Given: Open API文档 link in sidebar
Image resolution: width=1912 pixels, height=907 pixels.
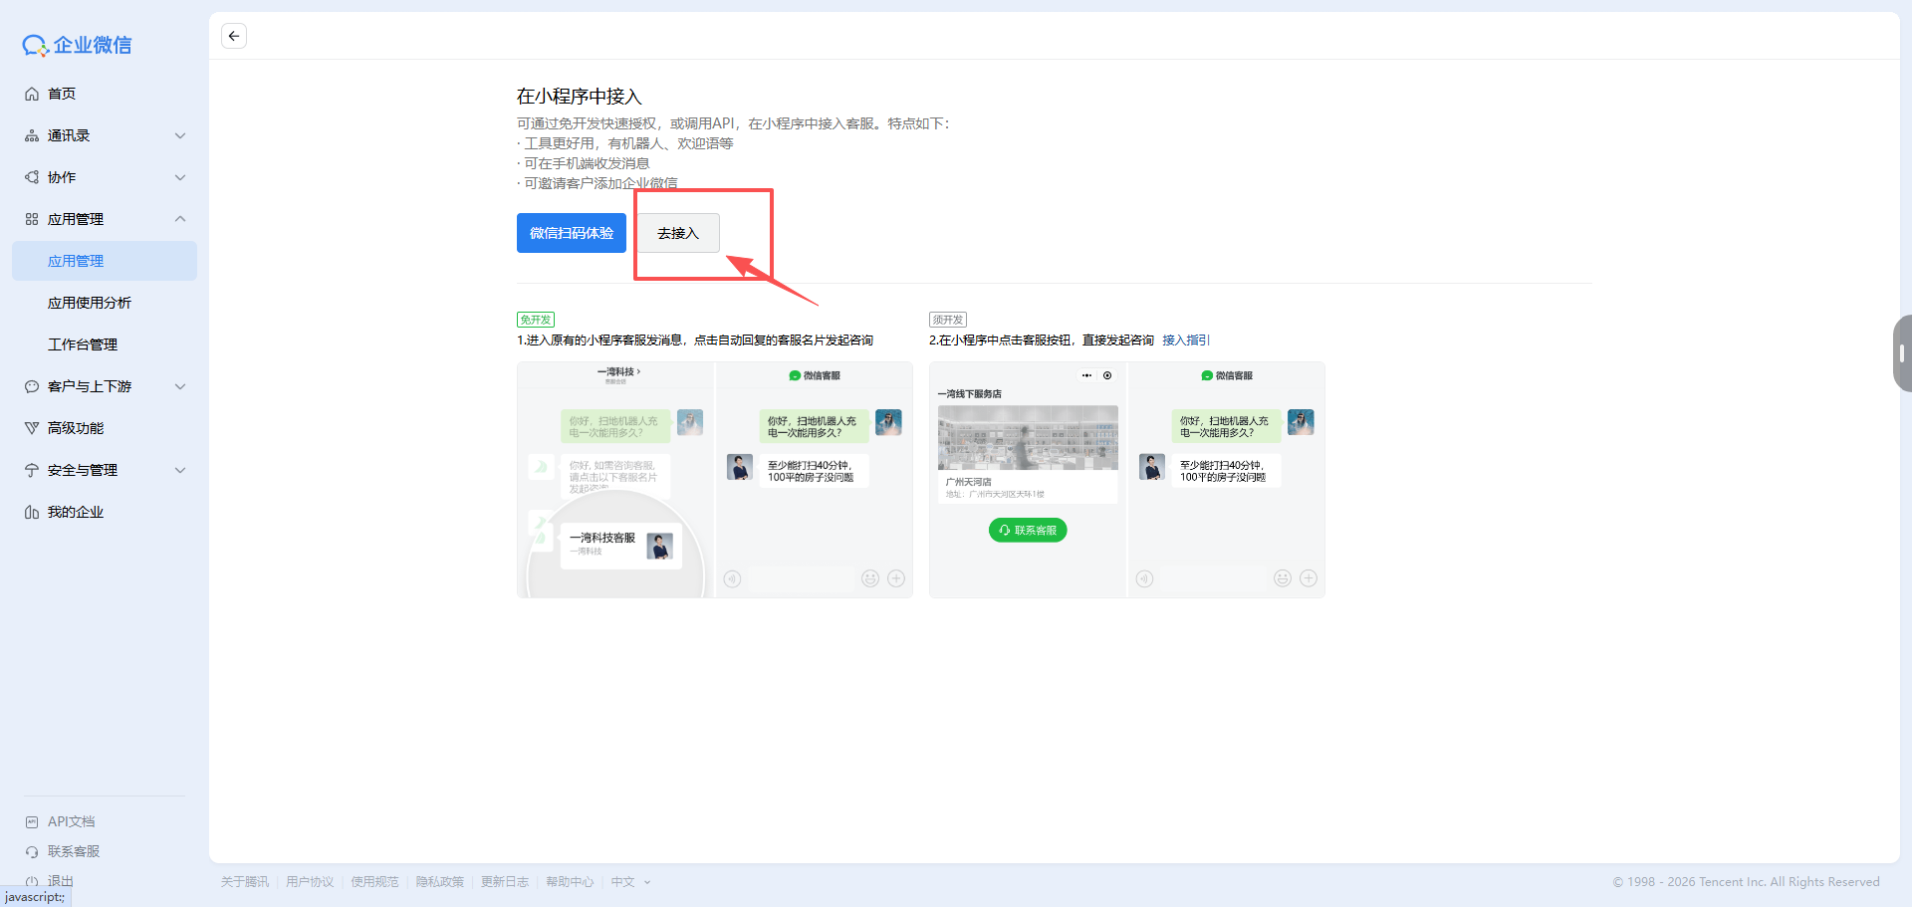Looking at the screenshot, I should pos(72,822).
